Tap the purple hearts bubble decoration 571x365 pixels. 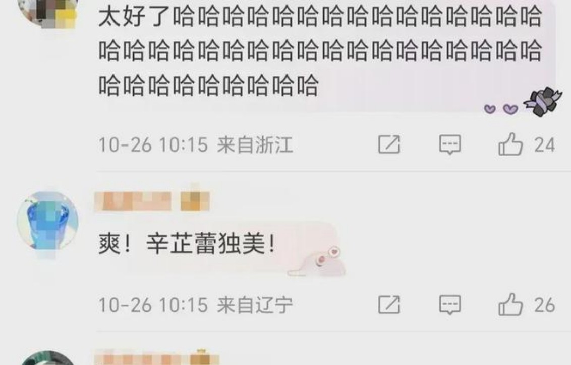(x=501, y=109)
